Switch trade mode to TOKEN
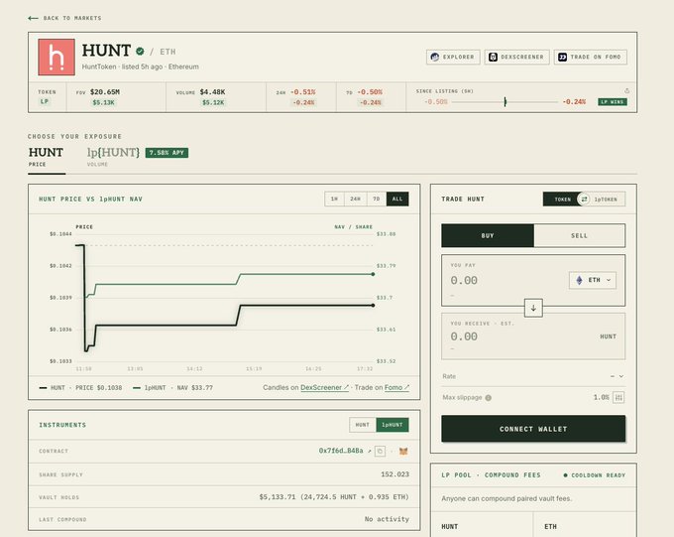The image size is (674, 537). click(x=563, y=200)
